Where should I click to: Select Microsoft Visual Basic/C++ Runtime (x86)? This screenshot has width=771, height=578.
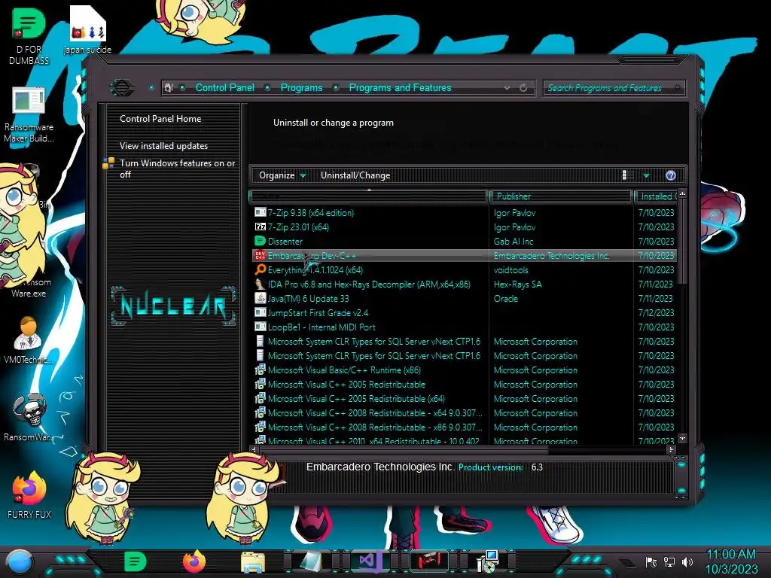click(464, 370)
